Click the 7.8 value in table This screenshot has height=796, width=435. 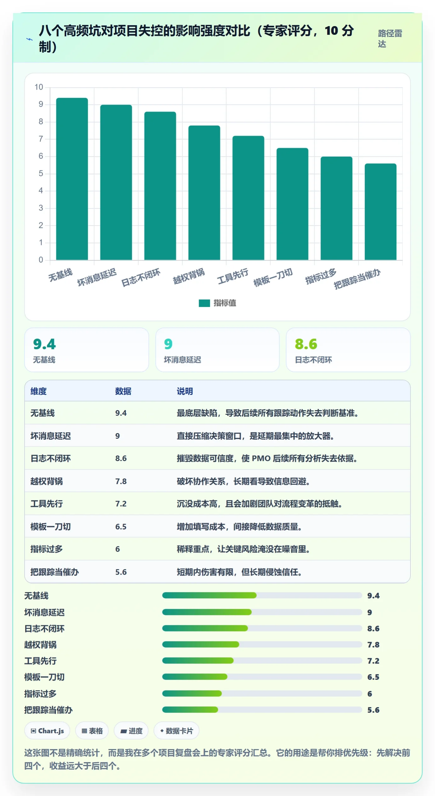(121, 481)
